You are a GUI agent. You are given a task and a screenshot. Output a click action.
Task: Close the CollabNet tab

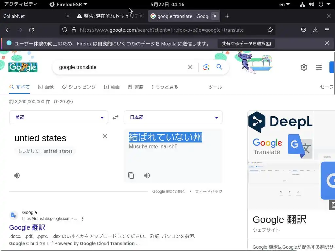point(67,16)
